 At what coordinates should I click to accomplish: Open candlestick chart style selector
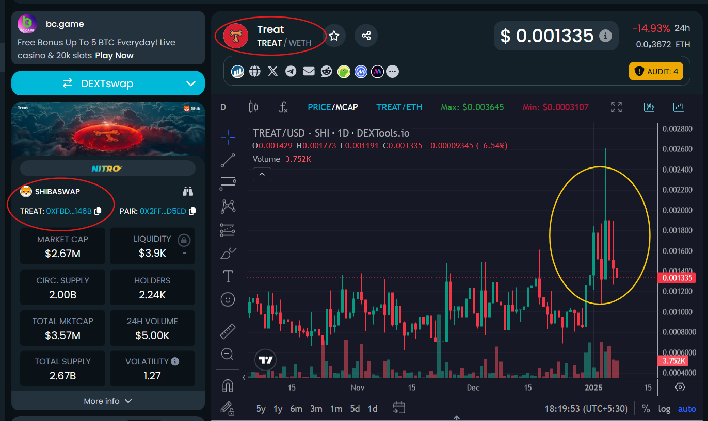253,107
